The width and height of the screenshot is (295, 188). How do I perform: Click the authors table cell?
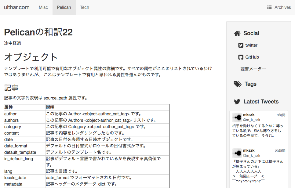[25, 120]
